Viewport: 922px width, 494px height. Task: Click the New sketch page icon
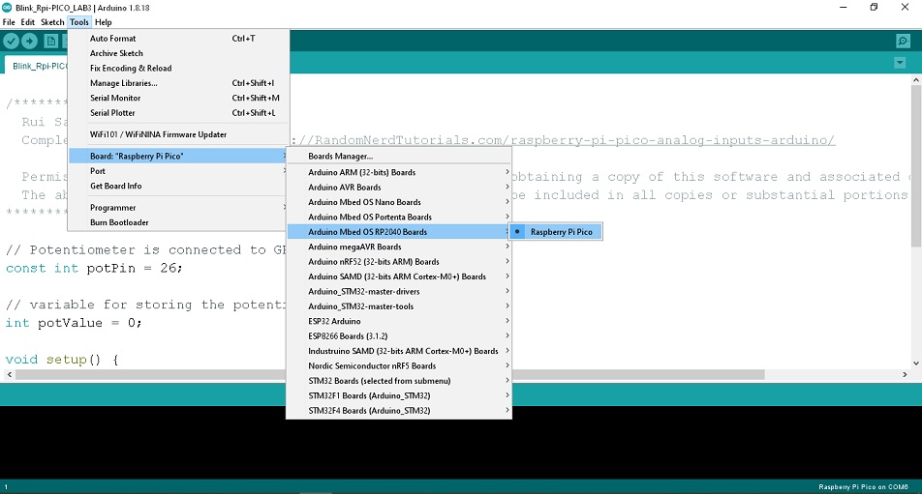click(51, 41)
